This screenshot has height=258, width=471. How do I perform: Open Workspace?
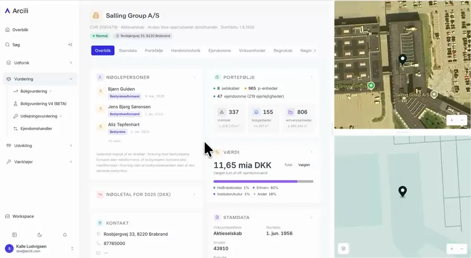[x=20, y=216]
